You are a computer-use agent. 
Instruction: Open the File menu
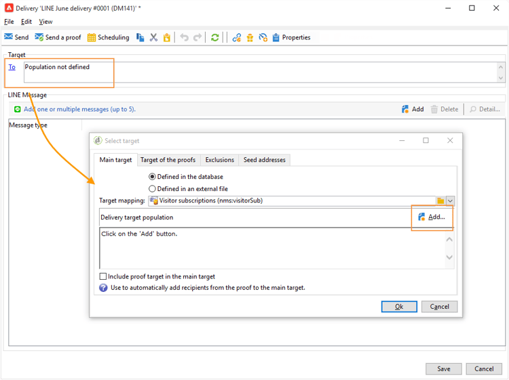click(x=9, y=22)
